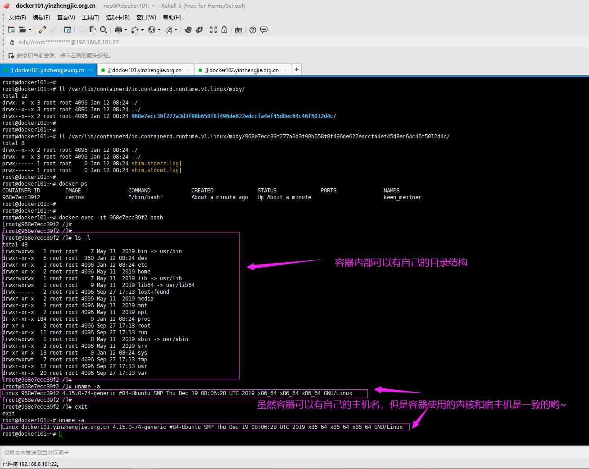Image resolution: width=589 pixels, height=469 pixels.
Task: Click the "lib64 -> usr/lib64" symlink entry
Action: point(166,285)
